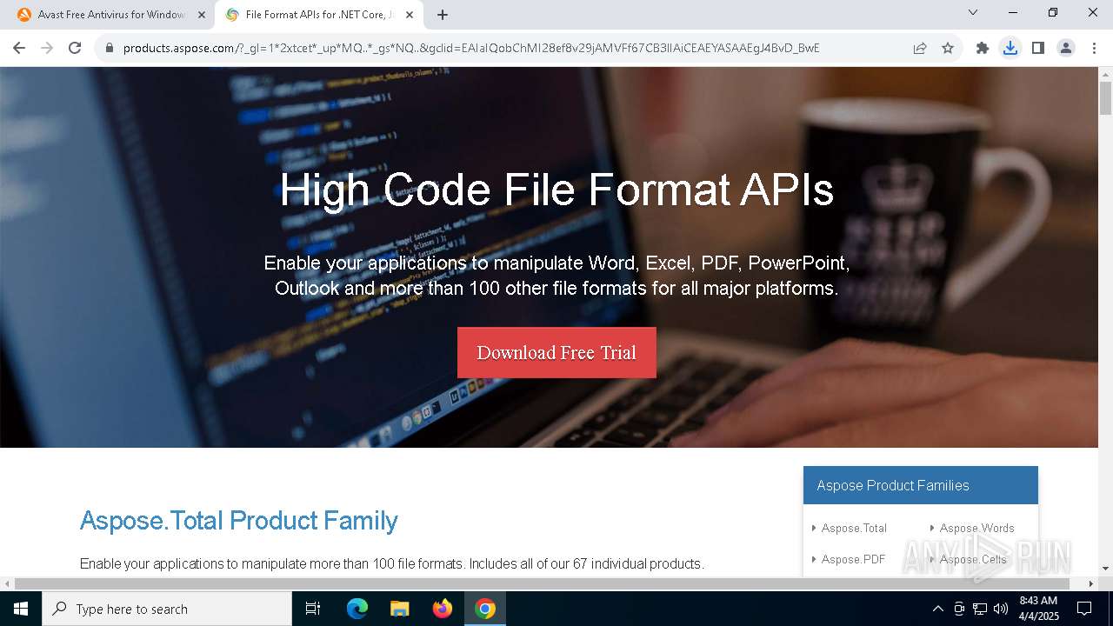Open the Aspose.PDF link
The width and height of the screenshot is (1113, 626).
pos(853,559)
